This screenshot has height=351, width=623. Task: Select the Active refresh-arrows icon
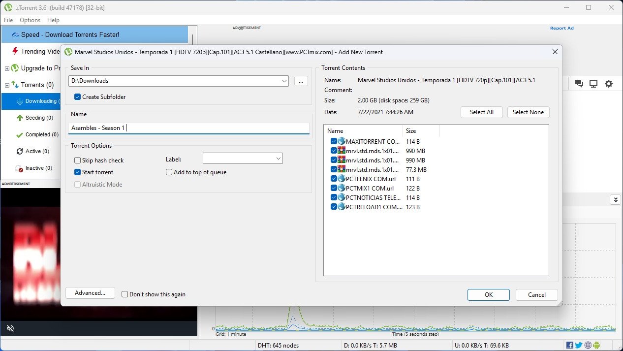click(x=20, y=152)
